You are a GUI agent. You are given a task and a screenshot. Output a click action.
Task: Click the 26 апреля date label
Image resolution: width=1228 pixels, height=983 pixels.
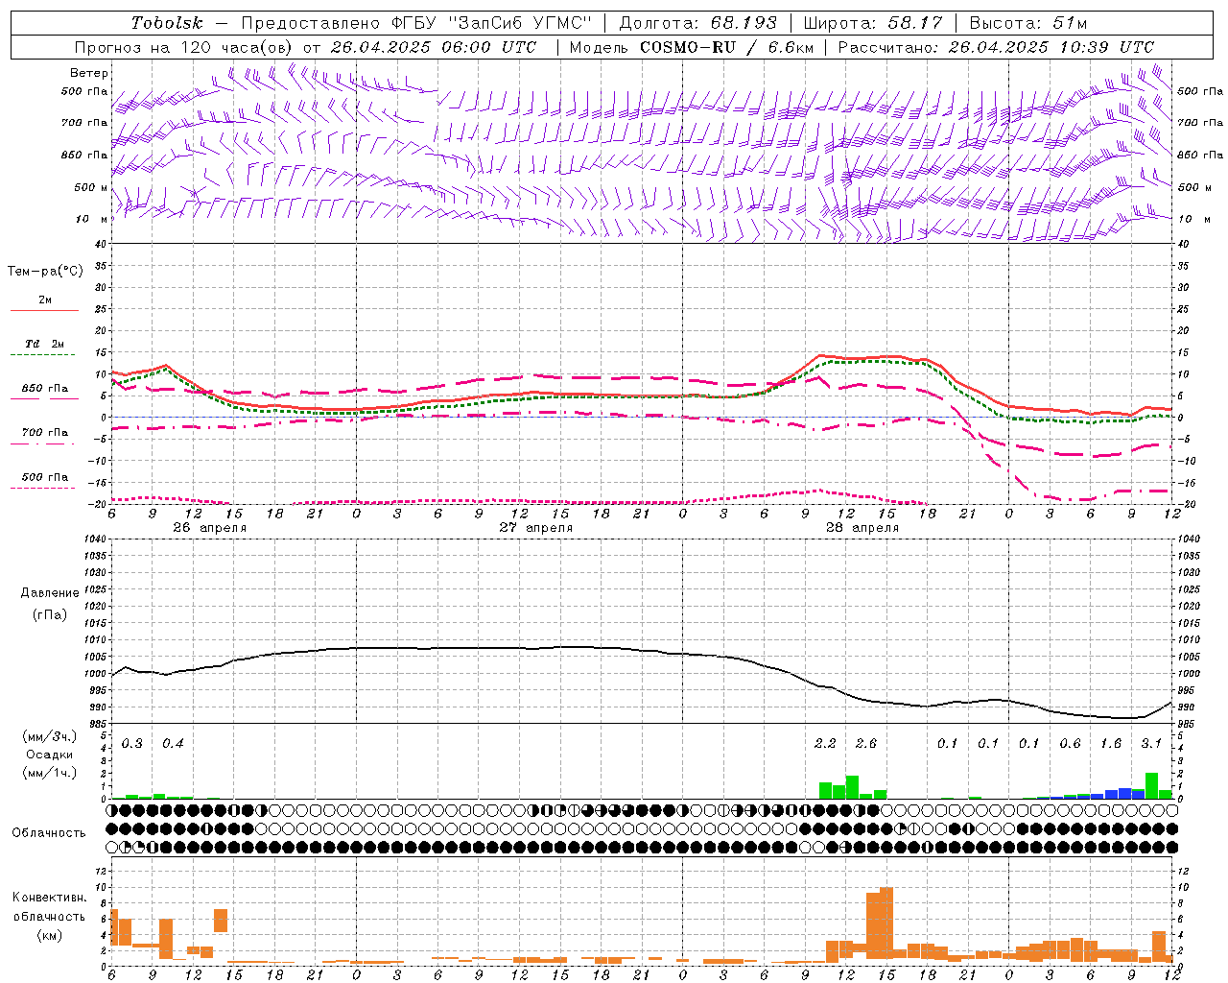tap(210, 528)
